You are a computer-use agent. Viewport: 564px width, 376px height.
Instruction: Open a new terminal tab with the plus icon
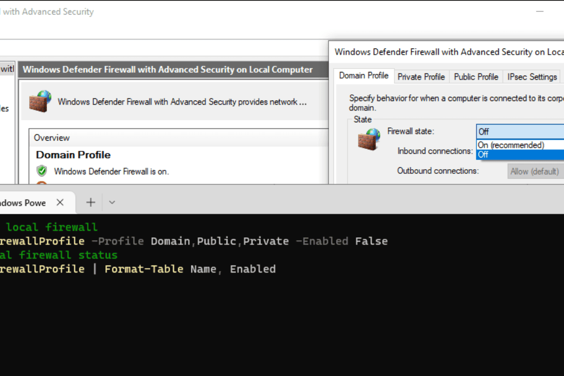coord(90,202)
